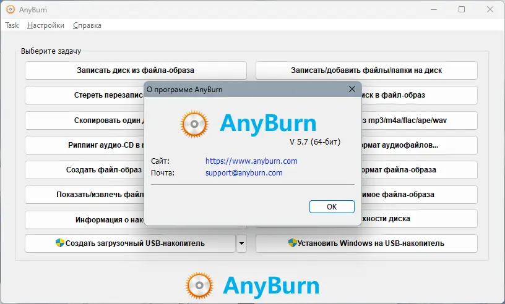Click the V 5.7 (64-бит) version text

coord(315,142)
